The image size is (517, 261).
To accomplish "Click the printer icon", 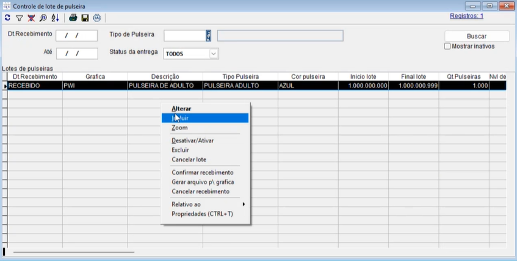I will click(x=73, y=18).
